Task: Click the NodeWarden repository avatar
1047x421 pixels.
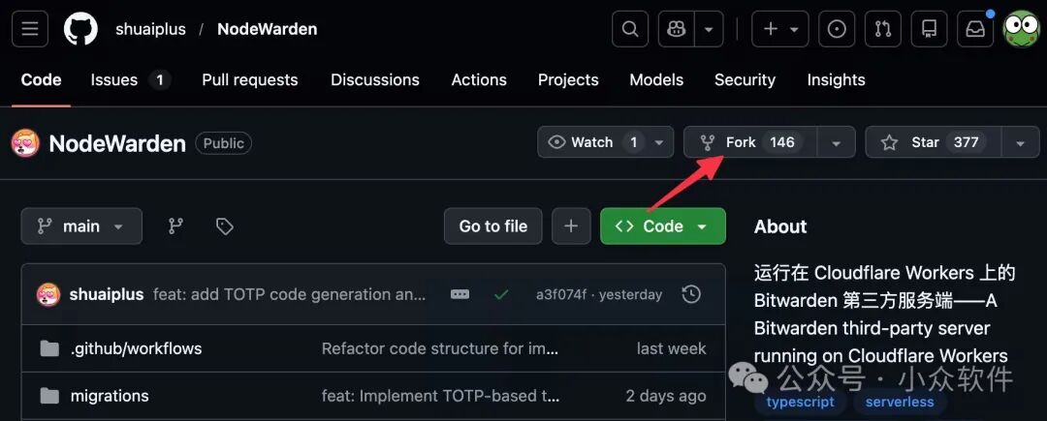Action: 25,143
